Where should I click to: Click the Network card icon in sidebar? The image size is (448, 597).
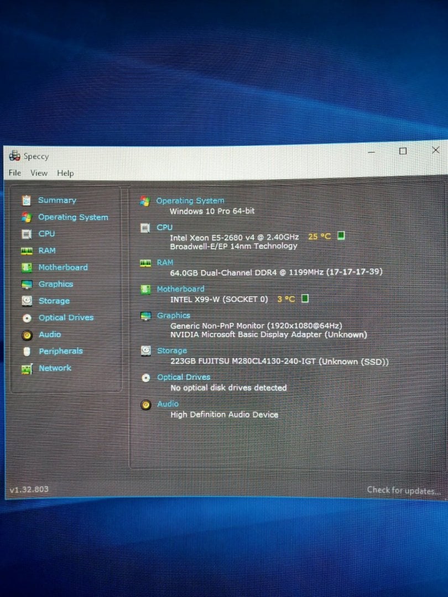pos(27,369)
